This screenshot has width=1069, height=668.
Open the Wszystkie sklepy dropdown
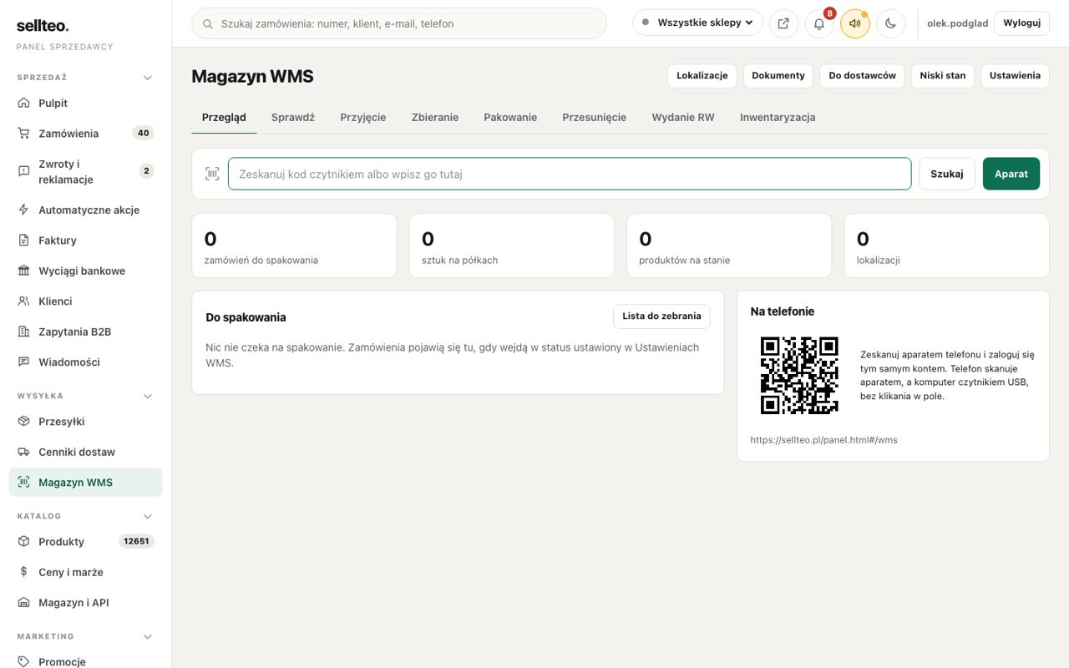pos(697,23)
